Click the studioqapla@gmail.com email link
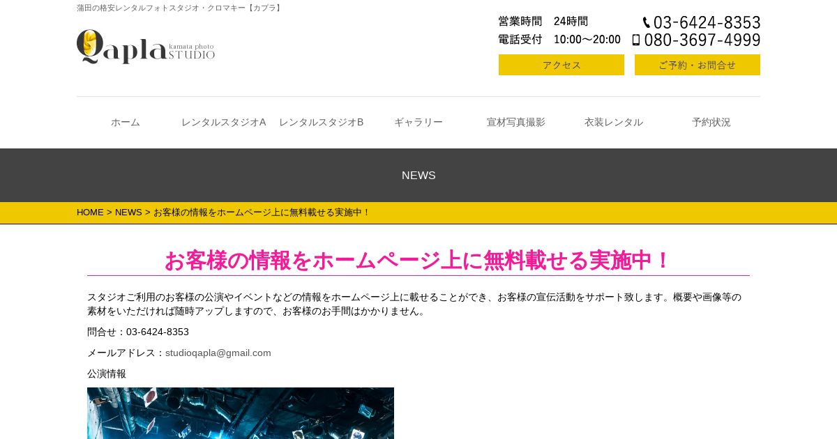Image resolution: width=837 pixels, height=439 pixels. 218,353
